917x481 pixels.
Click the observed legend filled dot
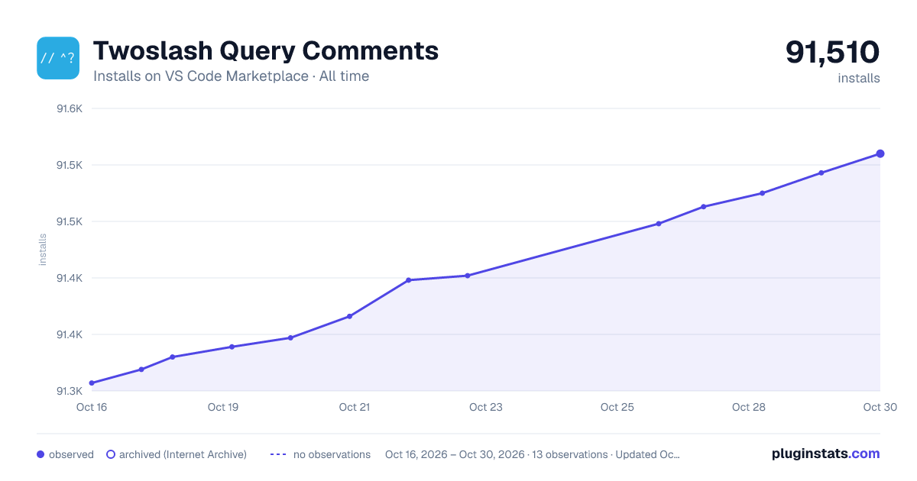pos(41,454)
